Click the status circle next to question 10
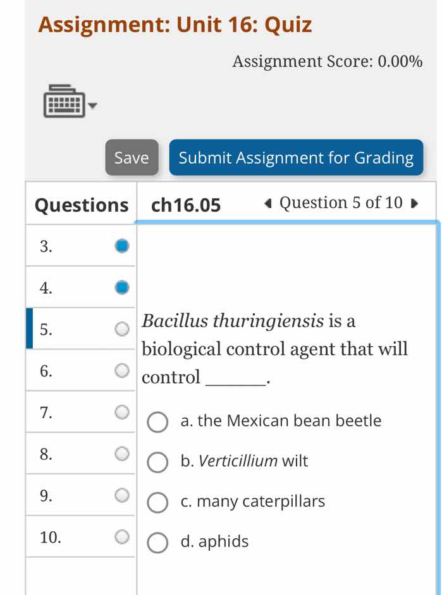Image resolution: width=442 pixels, height=595 pixels. [x=122, y=536]
